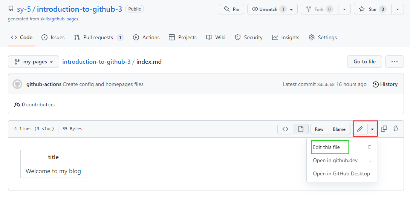410x198 pixels.
Task: Star the repository
Action: 372,9
